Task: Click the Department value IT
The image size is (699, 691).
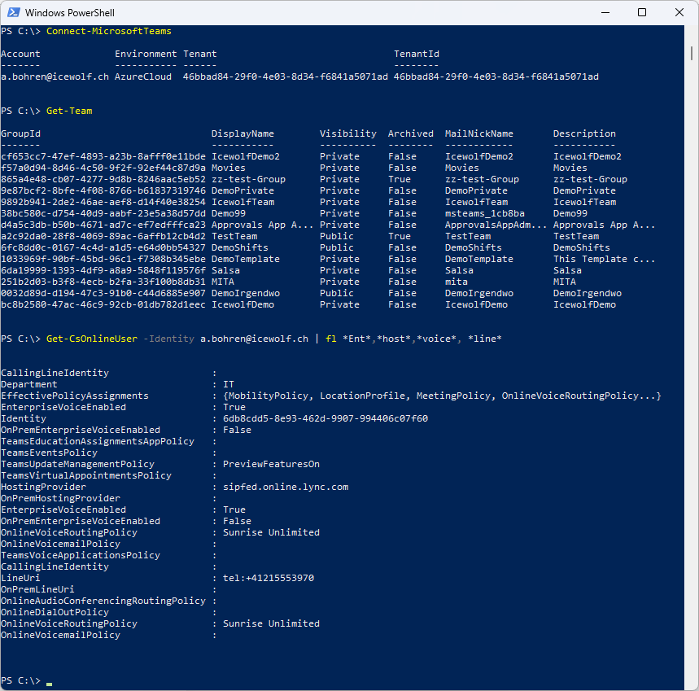Action: 229,384
